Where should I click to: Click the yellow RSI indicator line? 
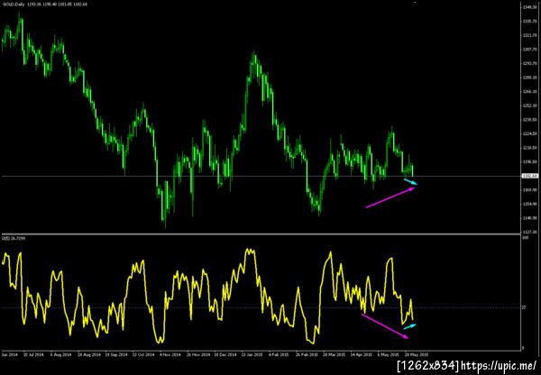pyautogui.click(x=207, y=297)
